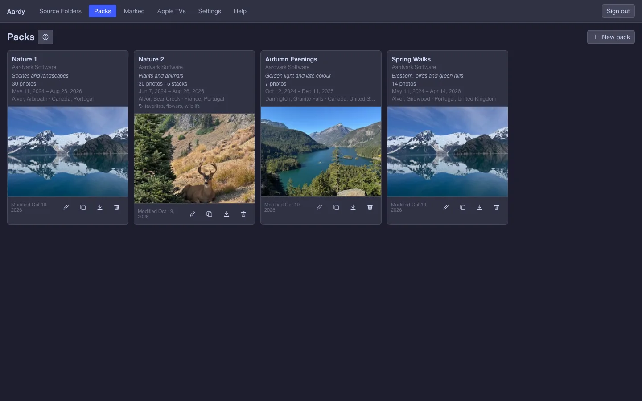Duplicate the Autumn Evenings pack

(336, 207)
